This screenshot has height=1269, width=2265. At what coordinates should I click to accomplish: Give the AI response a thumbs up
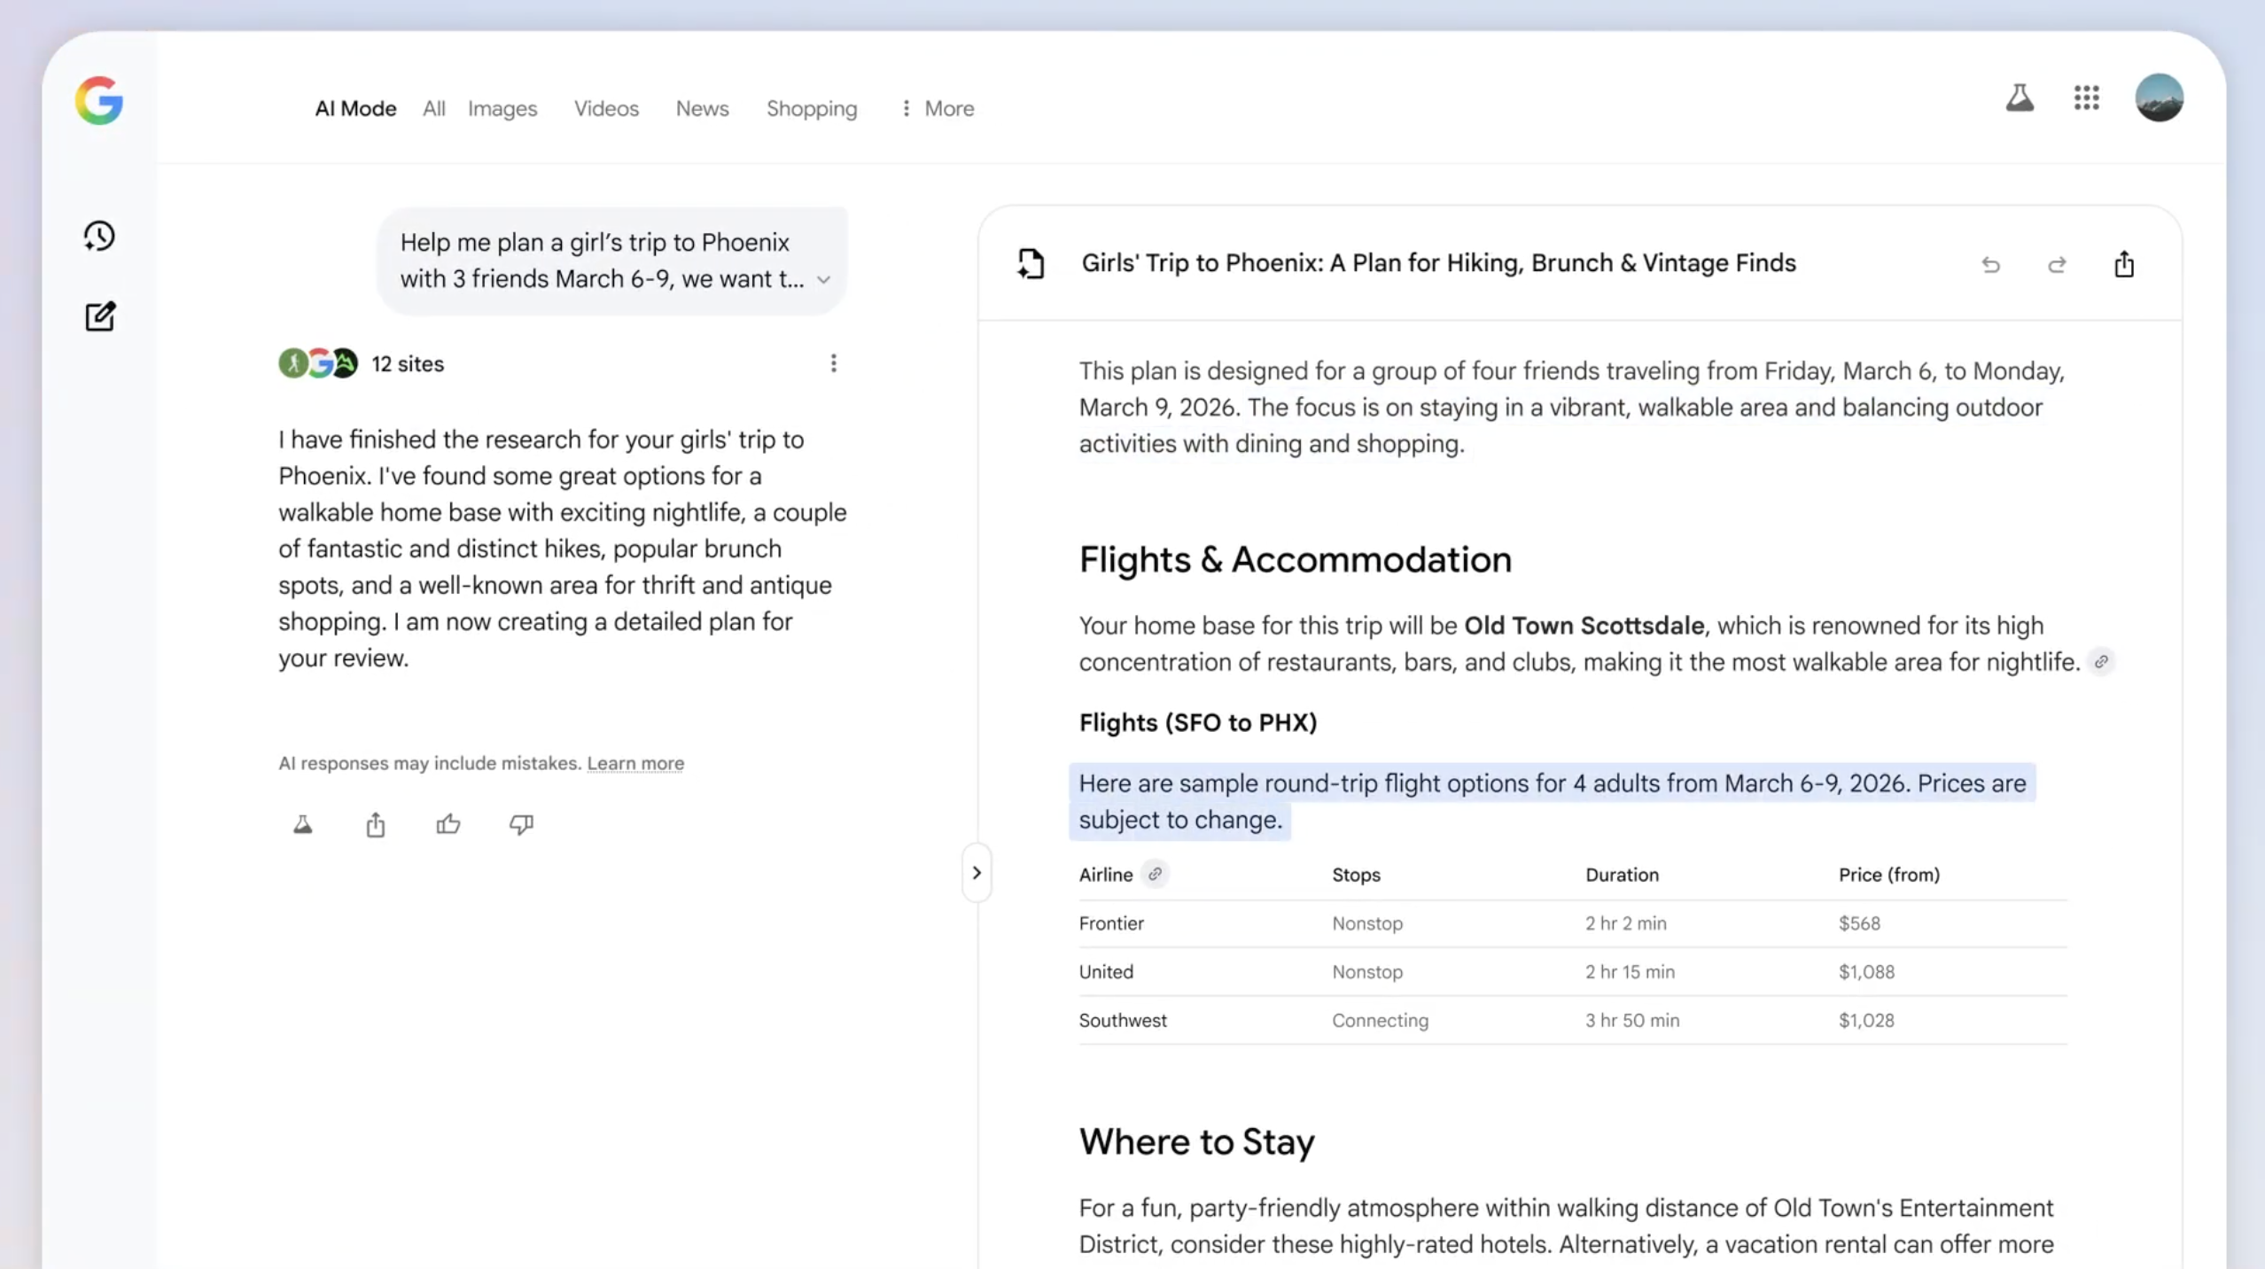coord(448,824)
